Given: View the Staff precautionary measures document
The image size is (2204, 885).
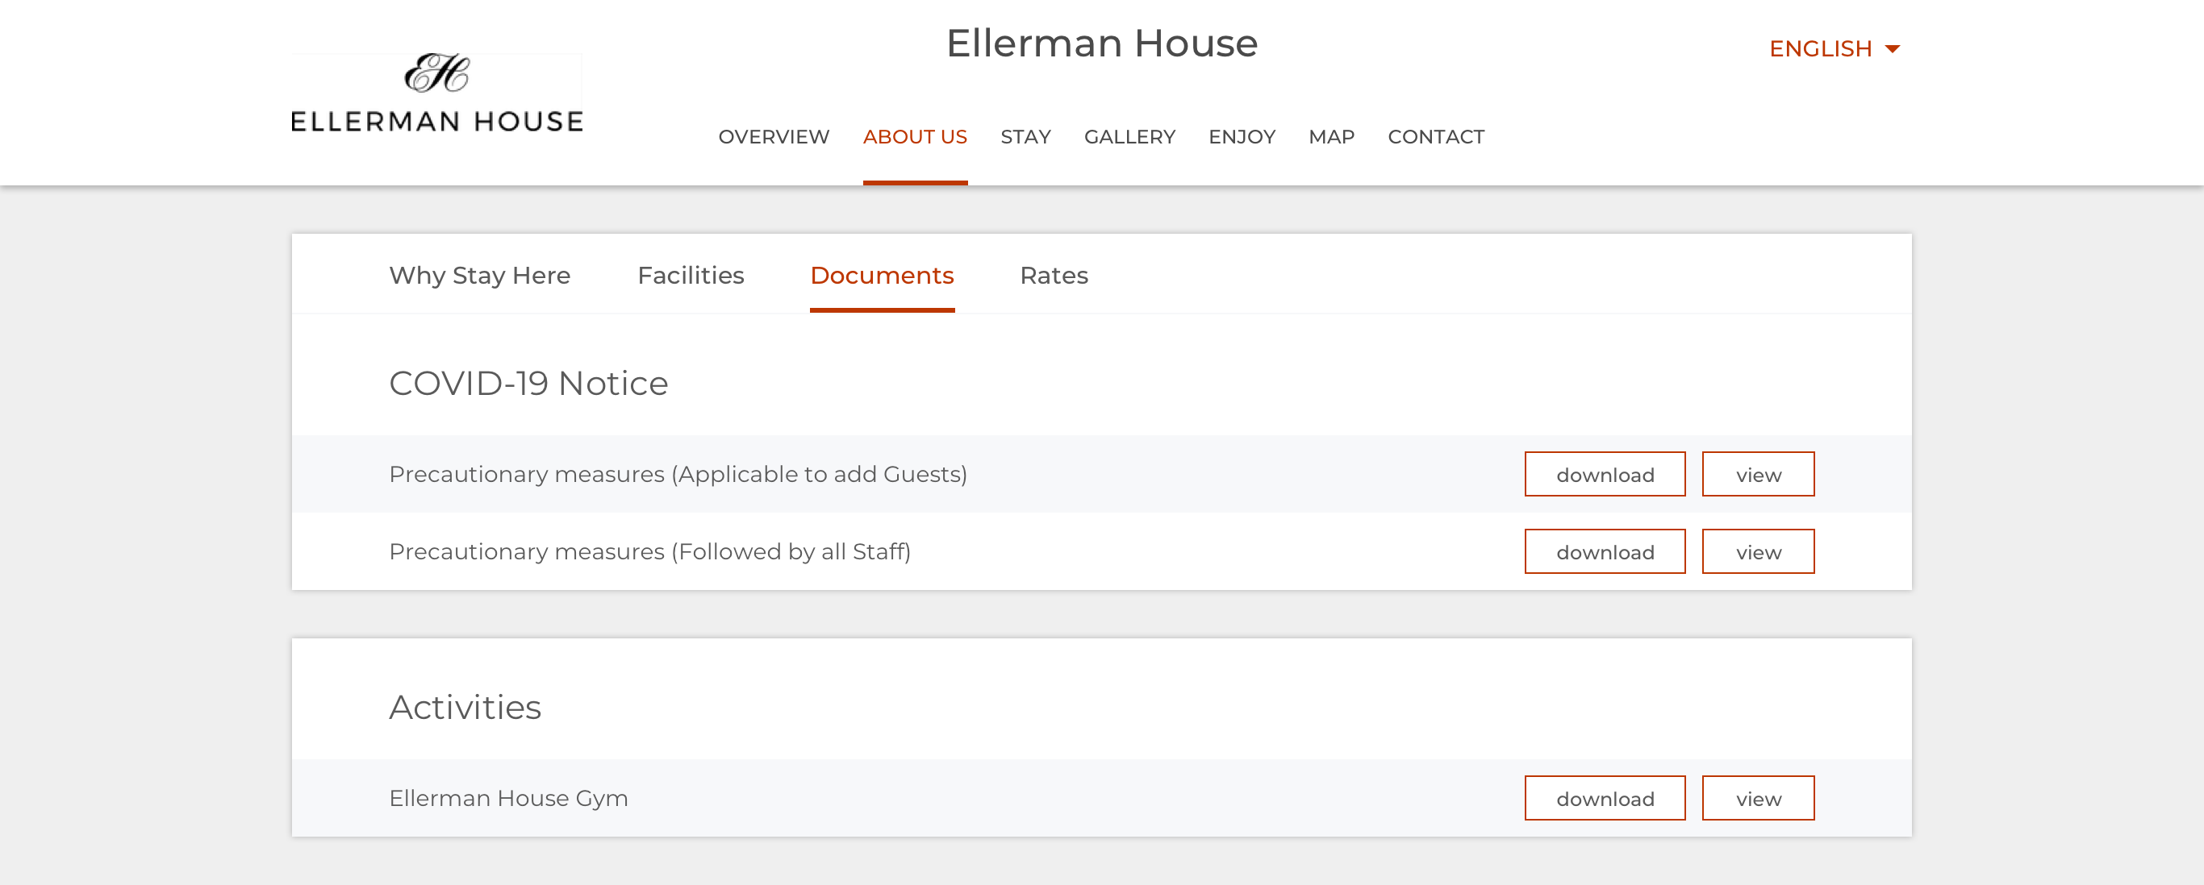Looking at the screenshot, I should 1757,551.
